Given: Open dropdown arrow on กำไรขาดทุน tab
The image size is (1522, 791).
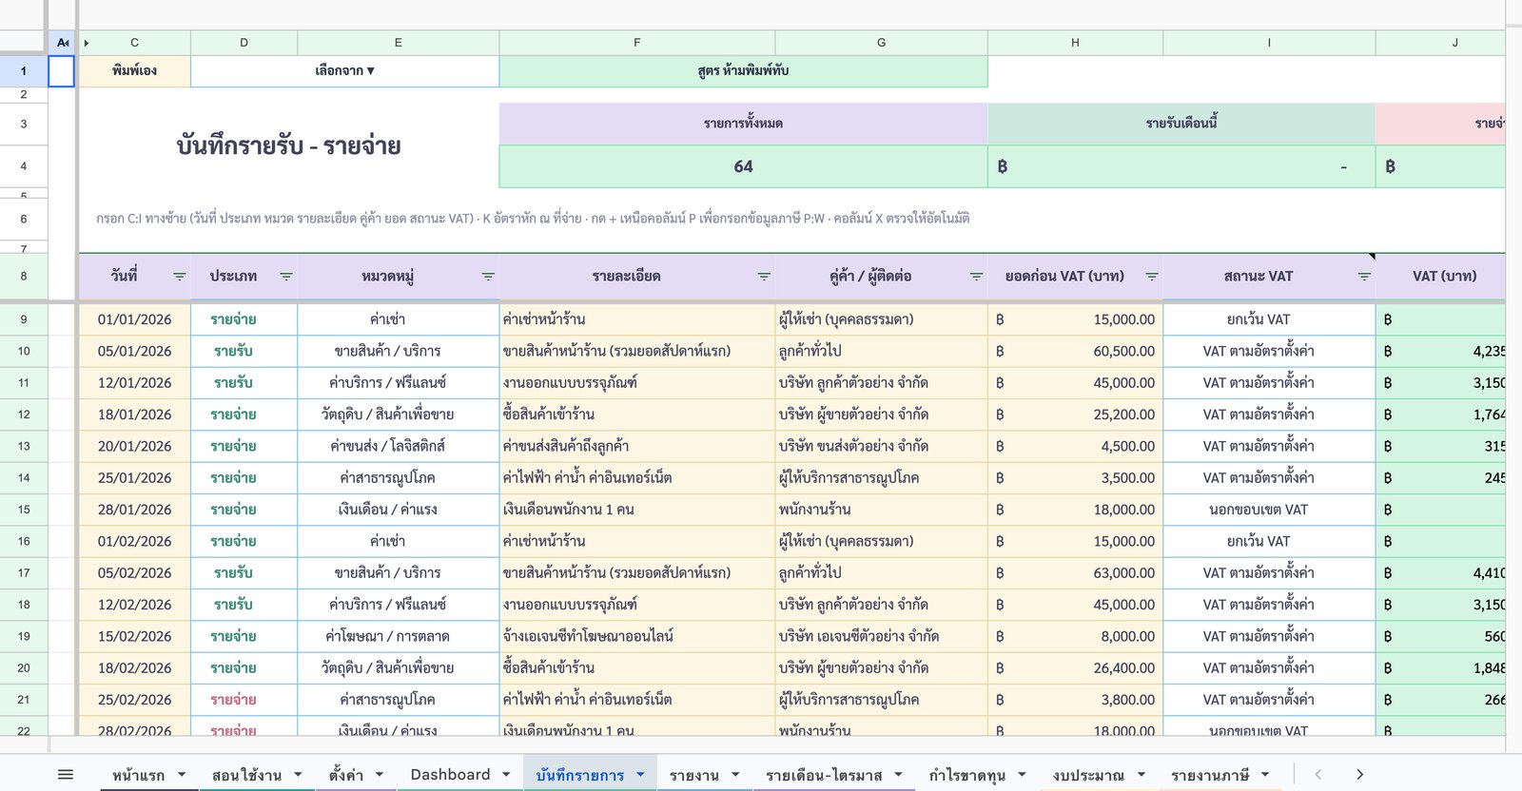Looking at the screenshot, I should [1022, 775].
